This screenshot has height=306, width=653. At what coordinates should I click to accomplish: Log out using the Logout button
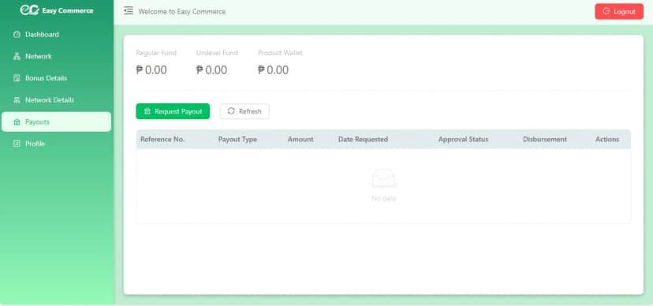(x=619, y=12)
